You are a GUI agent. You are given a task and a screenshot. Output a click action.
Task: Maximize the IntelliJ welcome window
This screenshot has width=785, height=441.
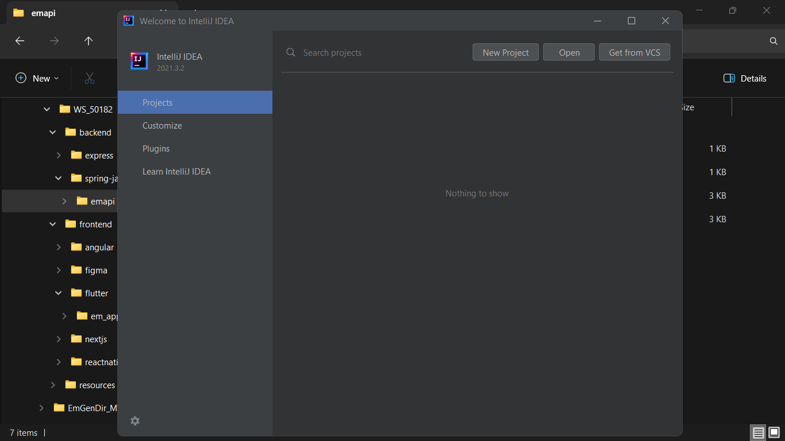pyautogui.click(x=632, y=21)
